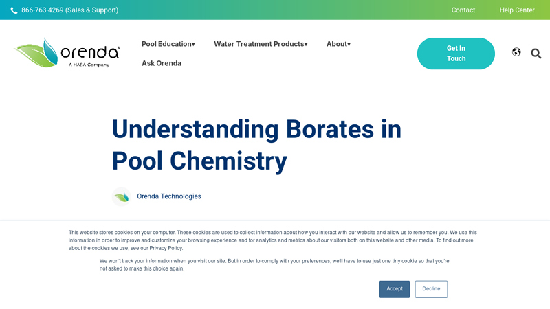Open the globe language selector icon
The height and width of the screenshot is (309, 550).
pos(516,52)
